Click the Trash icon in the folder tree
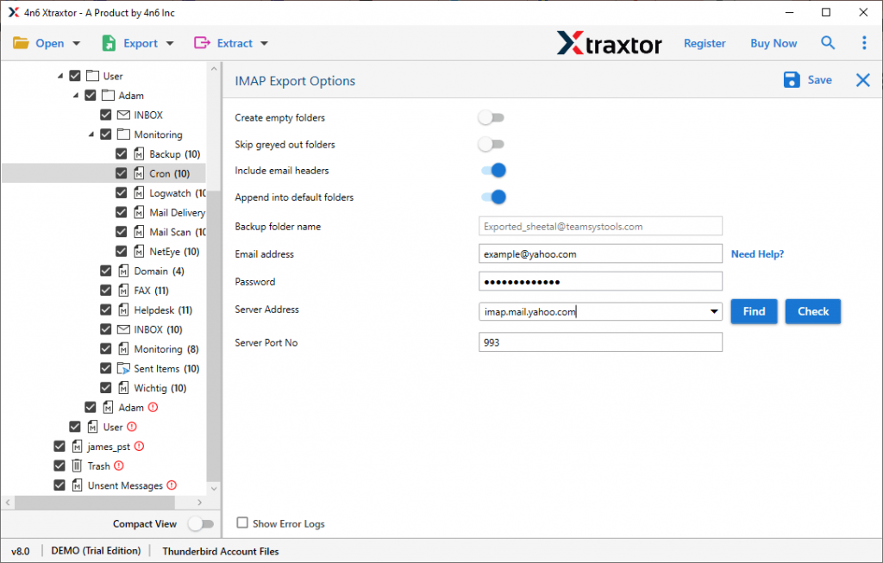Viewport: 883px width, 563px height. 77,466
